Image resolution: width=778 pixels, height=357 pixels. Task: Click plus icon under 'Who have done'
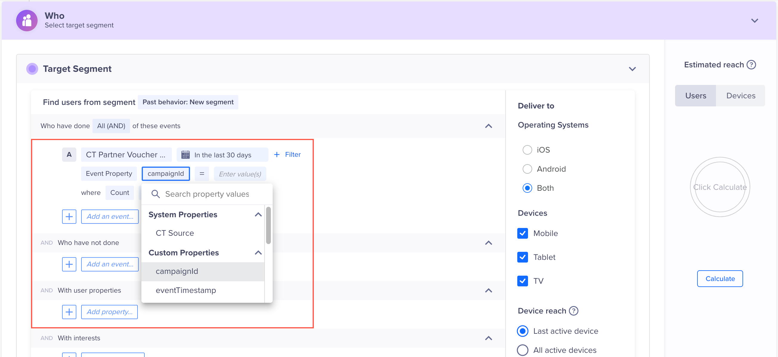coord(69,216)
